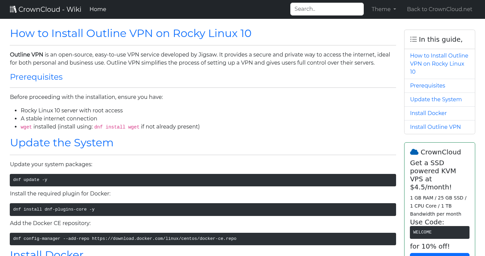
Task: Click the 'Use Code:' label
Action: 427,222
